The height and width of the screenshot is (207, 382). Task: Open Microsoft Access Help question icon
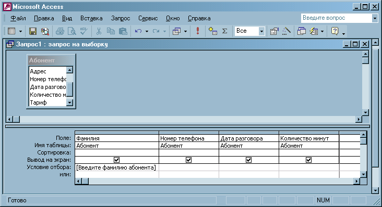coord(335,31)
